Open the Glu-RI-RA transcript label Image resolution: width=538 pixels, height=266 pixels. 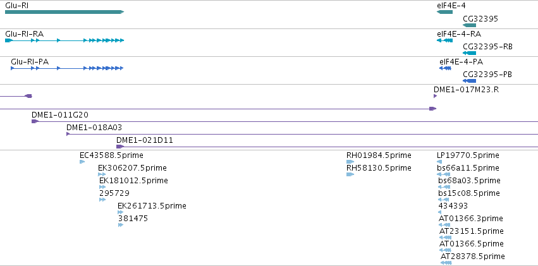pos(25,33)
